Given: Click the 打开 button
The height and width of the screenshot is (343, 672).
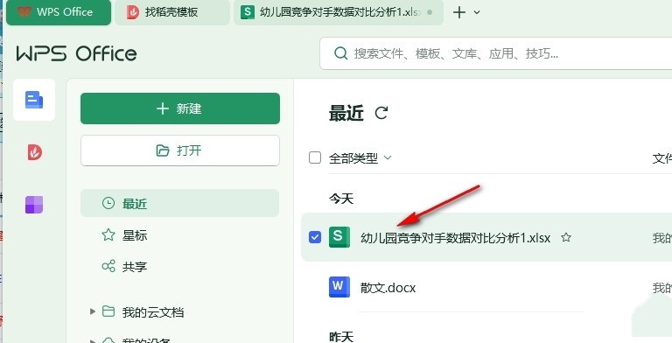Looking at the screenshot, I should (x=180, y=150).
